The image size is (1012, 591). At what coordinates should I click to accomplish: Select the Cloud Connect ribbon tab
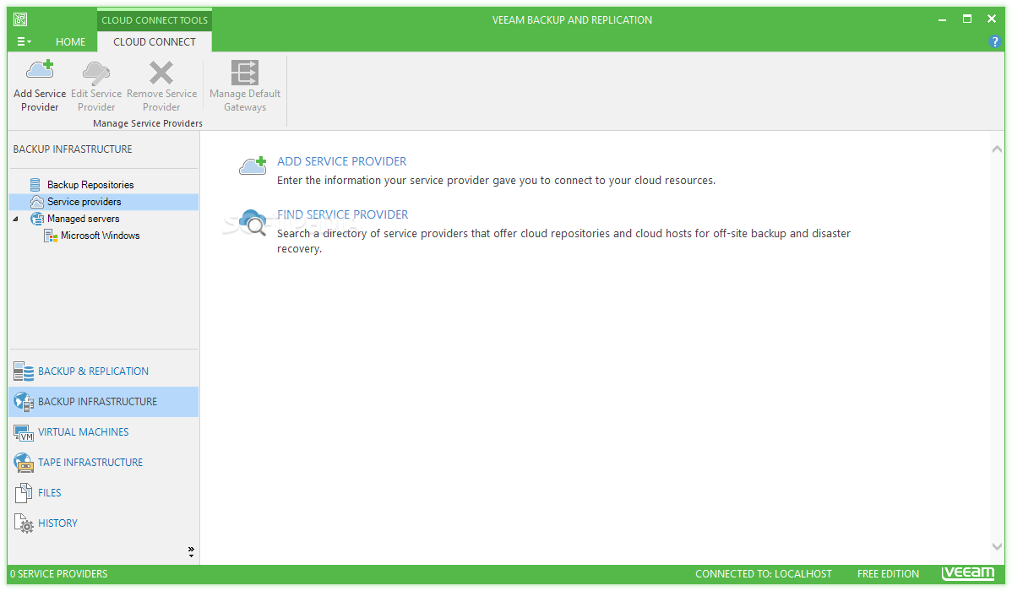(x=155, y=42)
